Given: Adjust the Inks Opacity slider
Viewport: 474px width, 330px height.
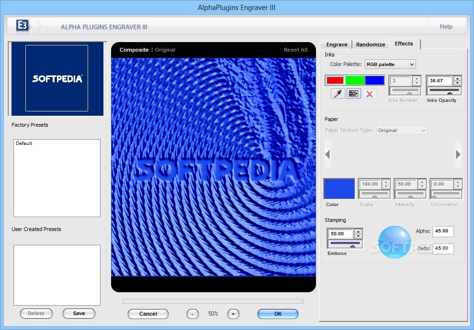Looking at the screenshot, I should pyautogui.click(x=444, y=91).
